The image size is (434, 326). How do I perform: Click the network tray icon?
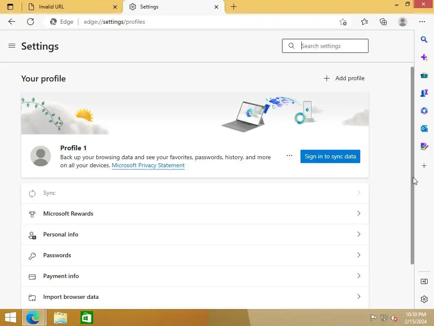tap(384, 318)
